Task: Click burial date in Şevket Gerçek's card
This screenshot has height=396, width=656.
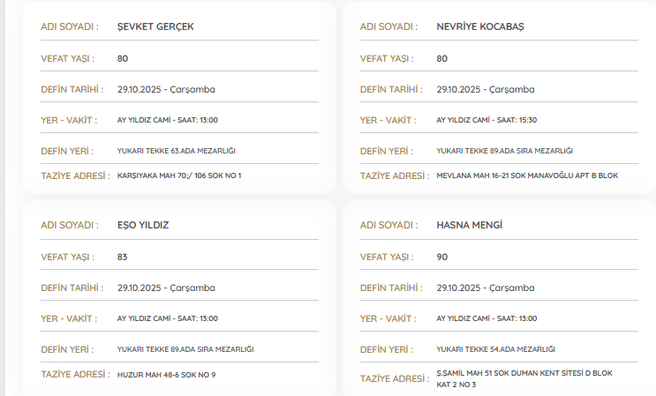Action: click(166, 89)
